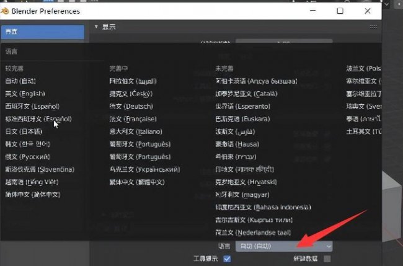The width and height of the screenshot is (403, 266).
Task: Choose 印地文 Hindi language entry
Action: click(x=245, y=169)
